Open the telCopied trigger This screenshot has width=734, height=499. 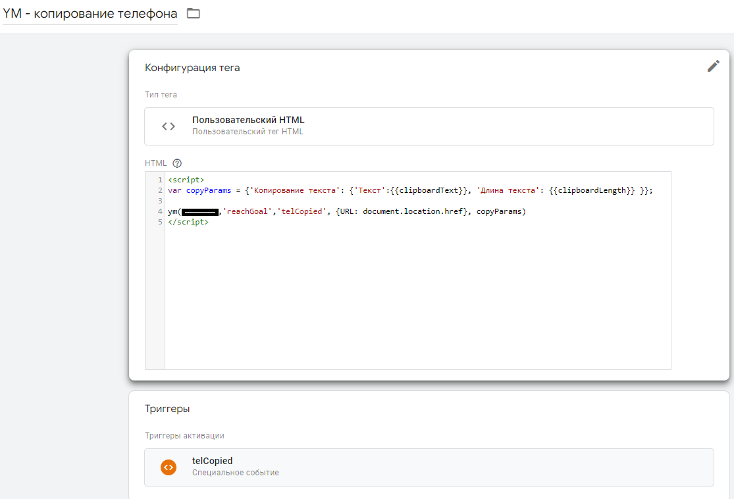point(429,467)
